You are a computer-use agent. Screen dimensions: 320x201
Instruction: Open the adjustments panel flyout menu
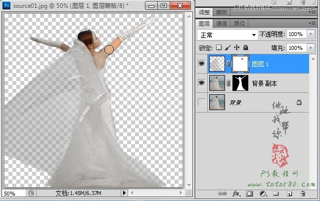(312, 13)
